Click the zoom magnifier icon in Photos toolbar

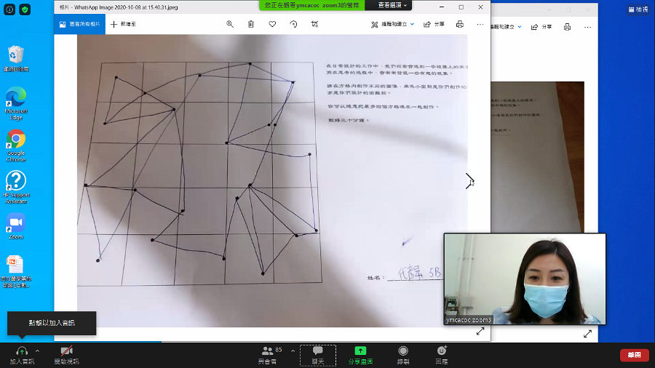point(230,24)
